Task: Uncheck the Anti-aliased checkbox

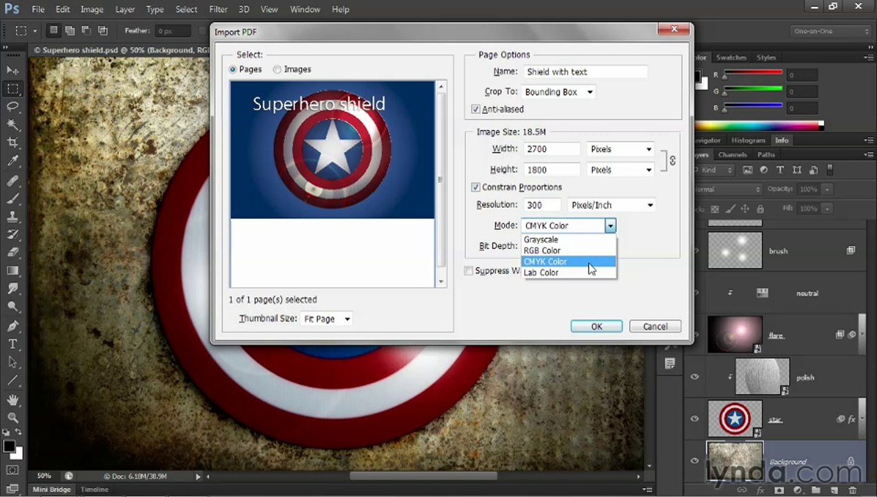Action: point(476,109)
